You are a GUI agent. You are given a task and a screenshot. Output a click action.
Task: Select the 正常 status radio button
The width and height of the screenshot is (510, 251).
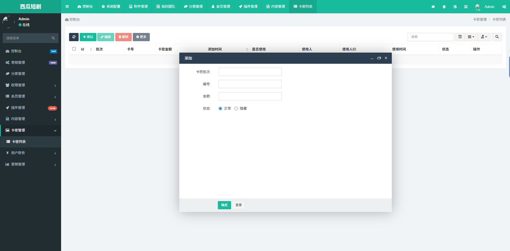pos(220,108)
